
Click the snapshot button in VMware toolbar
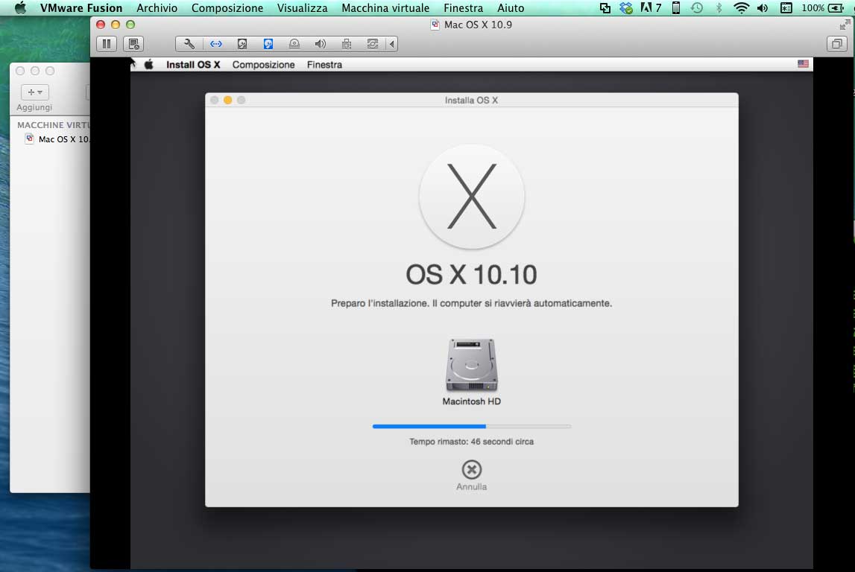133,44
